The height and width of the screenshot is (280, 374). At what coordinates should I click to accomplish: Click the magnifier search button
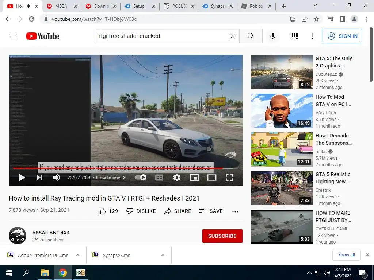click(251, 36)
